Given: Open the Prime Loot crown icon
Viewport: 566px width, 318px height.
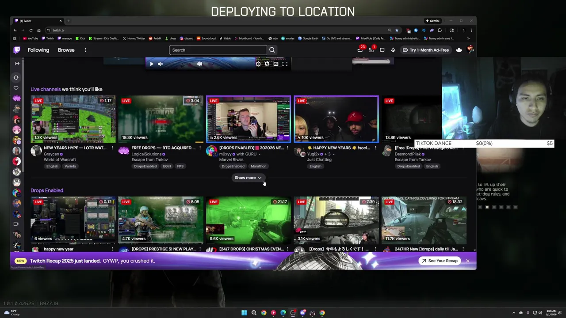Looking at the screenshot, I should [459, 50].
